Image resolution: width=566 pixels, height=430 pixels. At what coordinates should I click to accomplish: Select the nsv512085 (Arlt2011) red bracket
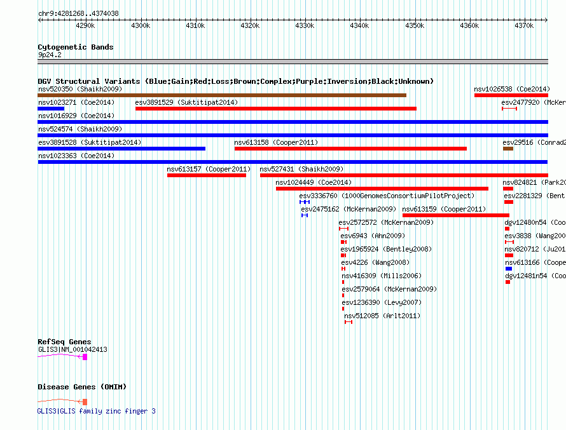click(349, 322)
